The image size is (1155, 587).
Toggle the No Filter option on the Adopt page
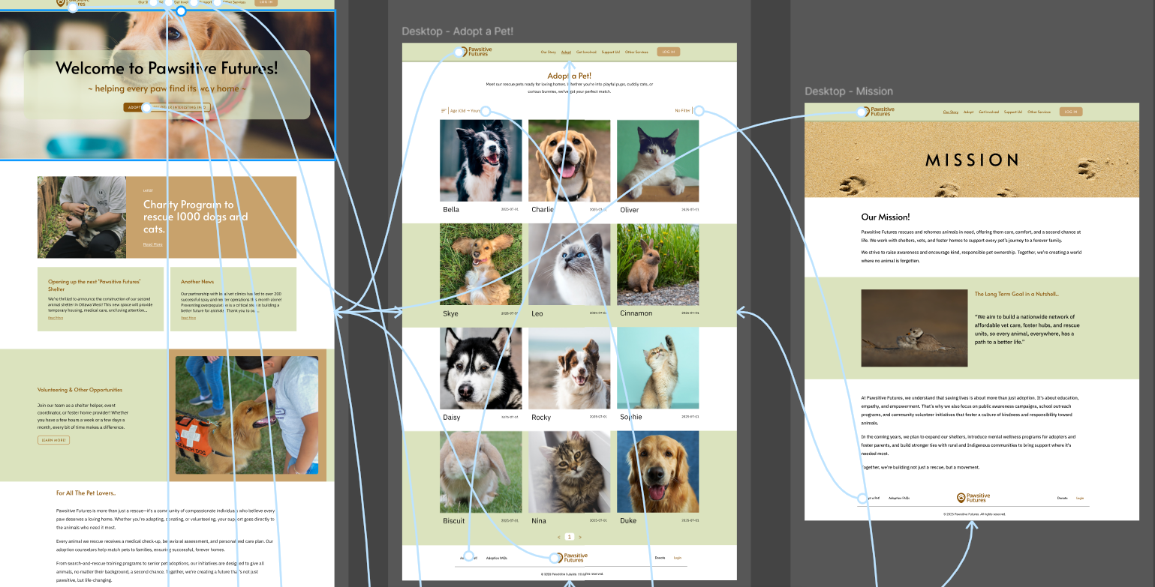[x=684, y=111]
